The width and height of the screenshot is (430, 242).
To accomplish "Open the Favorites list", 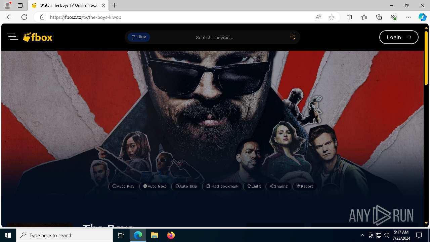I will (364, 17).
